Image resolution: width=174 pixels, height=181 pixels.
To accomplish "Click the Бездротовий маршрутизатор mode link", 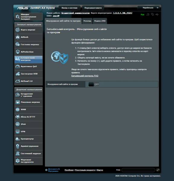I will [75, 13].
